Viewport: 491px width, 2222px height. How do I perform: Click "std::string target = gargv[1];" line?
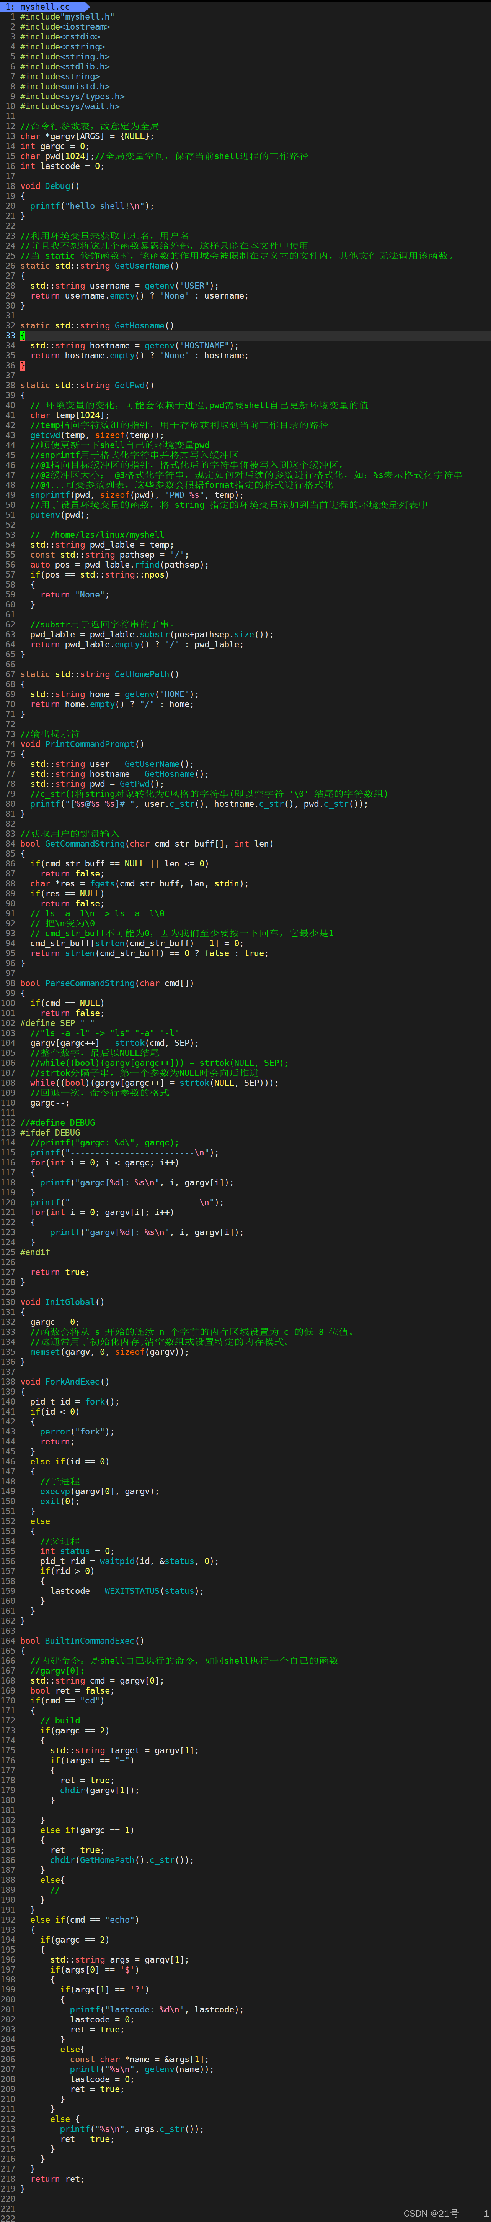coord(125,1750)
